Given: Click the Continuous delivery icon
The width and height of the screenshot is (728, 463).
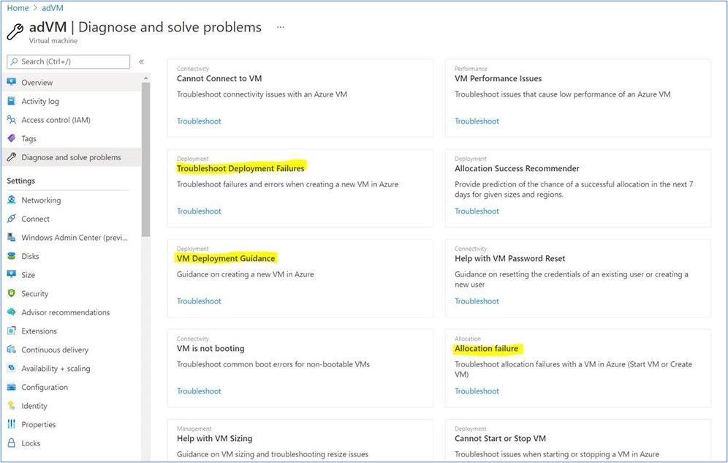Looking at the screenshot, I should point(12,349).
